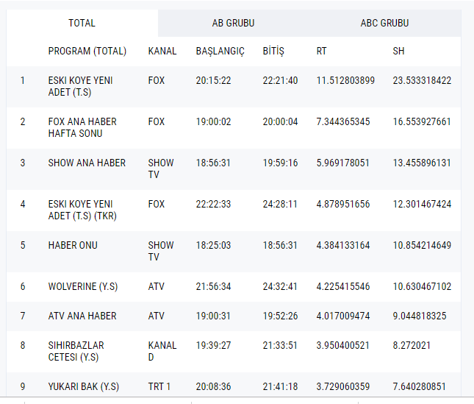This screenshot has height=404, width=474.
Task: Click start time 18:25:03
Action: coord(213,245)
